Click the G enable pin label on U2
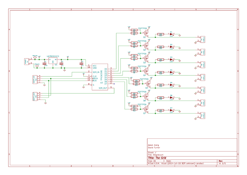Image resolution: width=247 pixels, height=175 pixels. (x=93, y=85)
